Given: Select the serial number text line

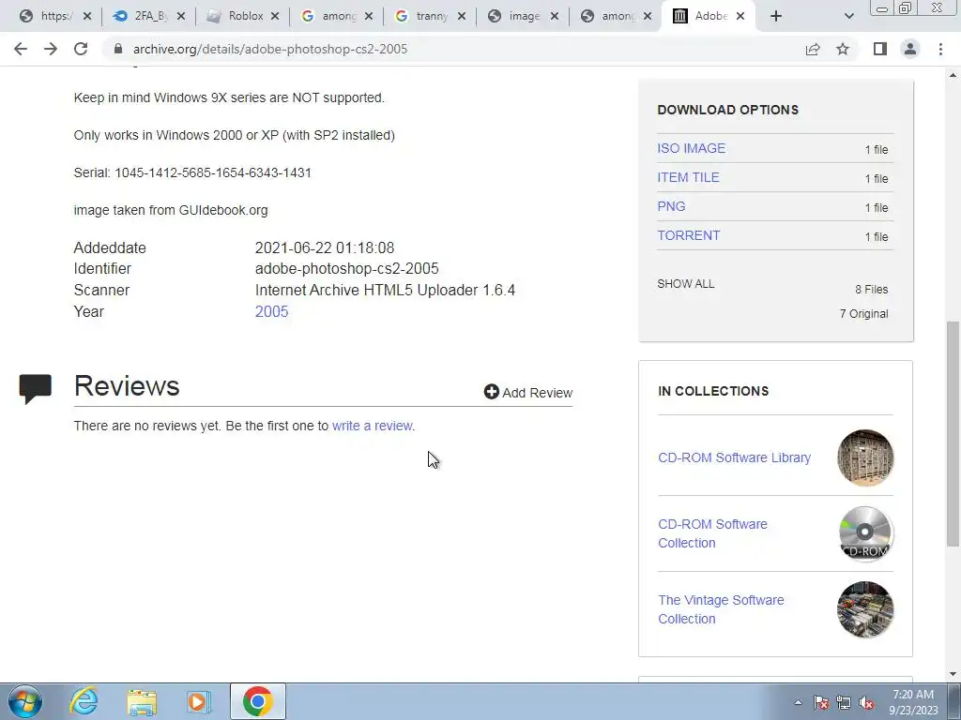Looking at the screenshot, I should pyautogui.click(x=192, y=173).
